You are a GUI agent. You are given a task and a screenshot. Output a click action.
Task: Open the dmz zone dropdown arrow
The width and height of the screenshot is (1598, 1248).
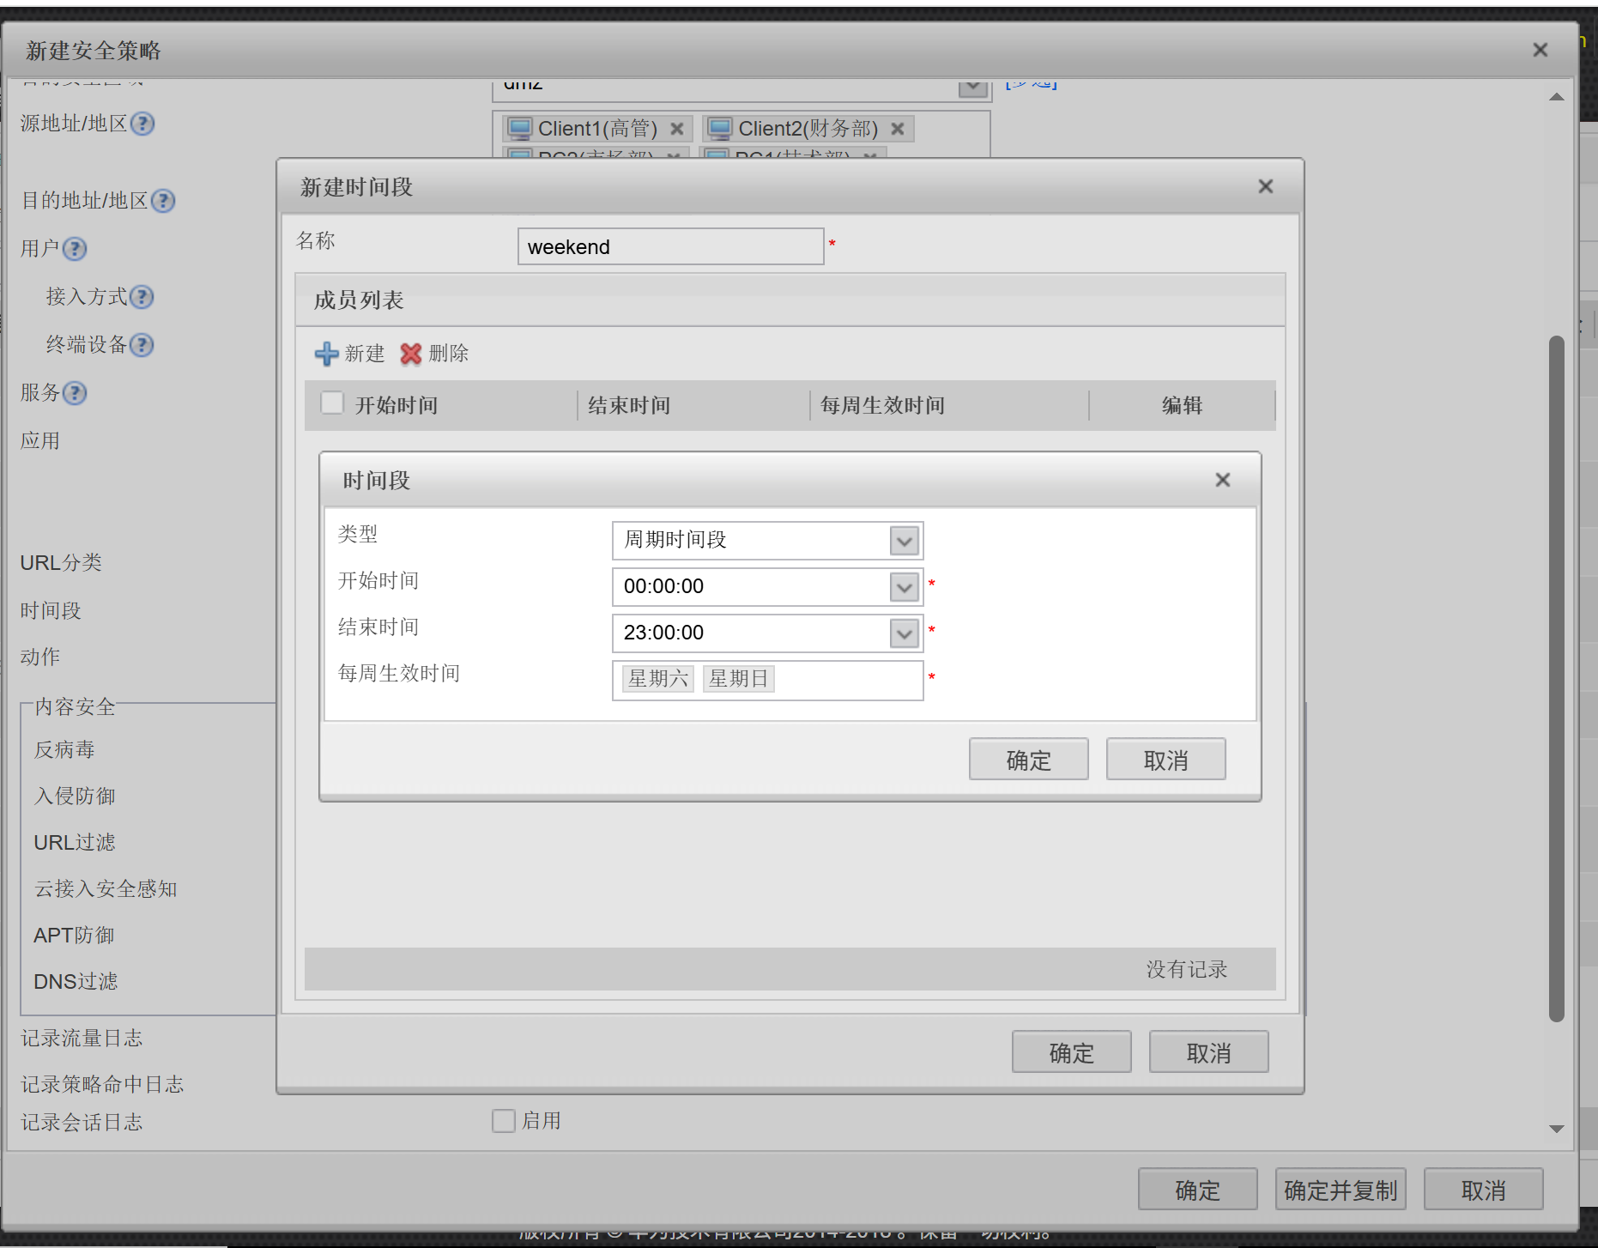(x=972, y=87)
